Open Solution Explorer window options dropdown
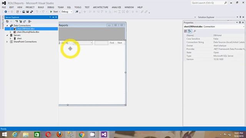 [237, 17]
